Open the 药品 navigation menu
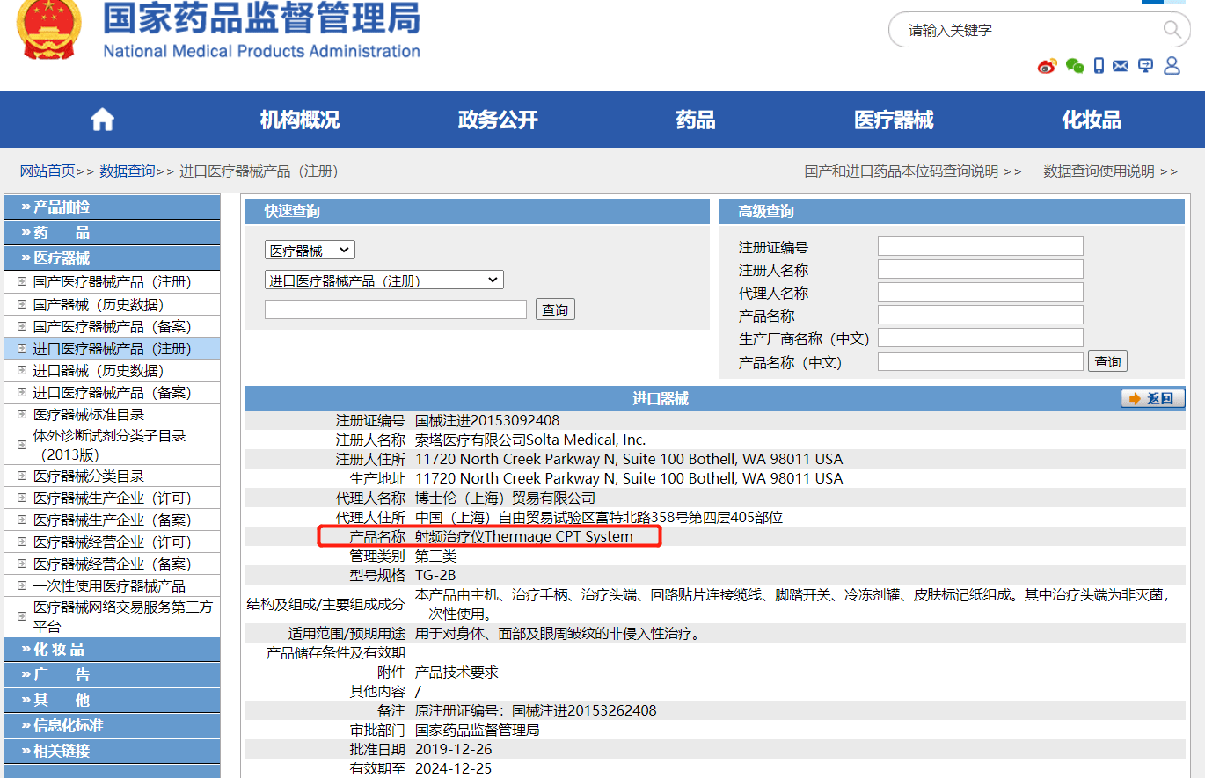Screen dimensions: 1205x778 coord(695,120)
